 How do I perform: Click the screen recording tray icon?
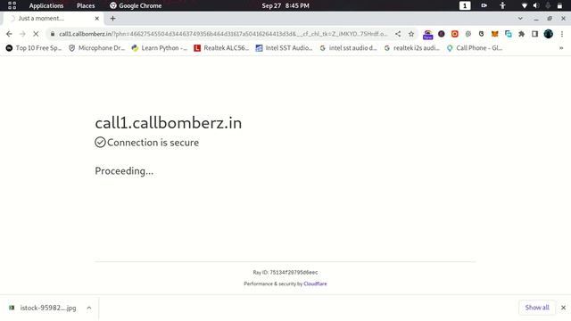(x=484, y=5)
